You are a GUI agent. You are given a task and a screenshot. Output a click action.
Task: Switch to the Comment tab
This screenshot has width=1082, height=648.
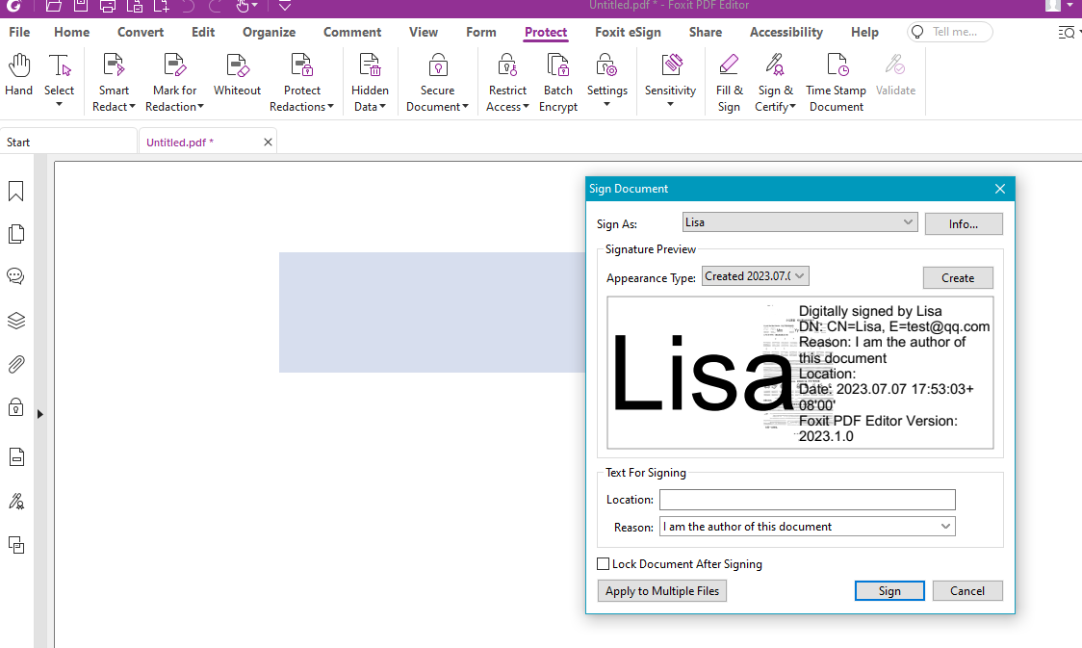point(352,33)
